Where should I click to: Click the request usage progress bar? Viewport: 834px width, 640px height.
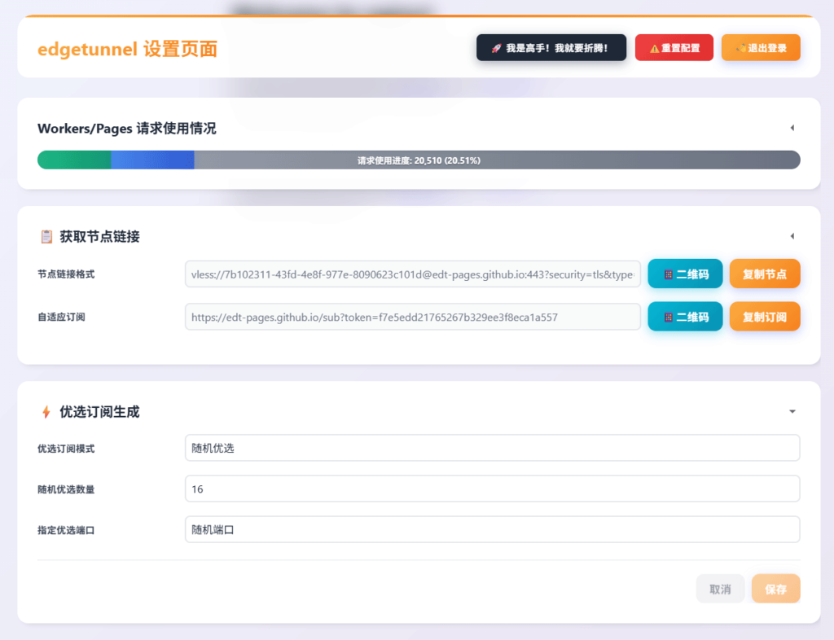[419, 160]
